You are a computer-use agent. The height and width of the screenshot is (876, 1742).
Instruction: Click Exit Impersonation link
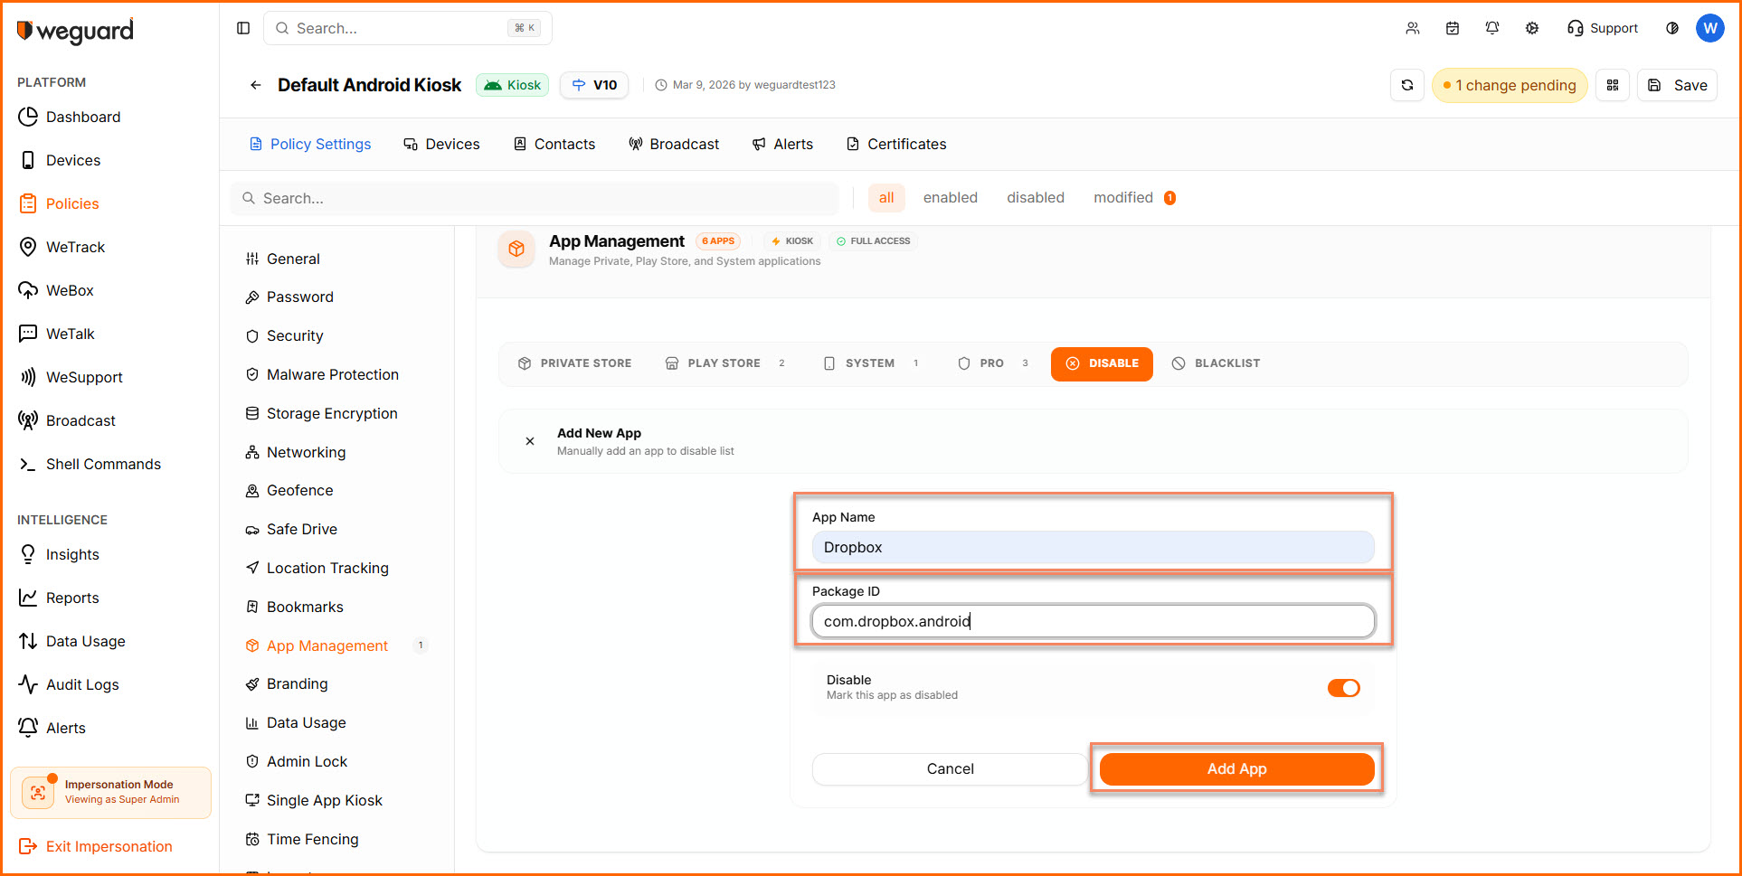click(109, 846)
